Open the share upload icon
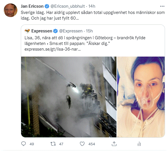Image resolution: width=167 pixels, height=151 pixels. tap(114, 144)
